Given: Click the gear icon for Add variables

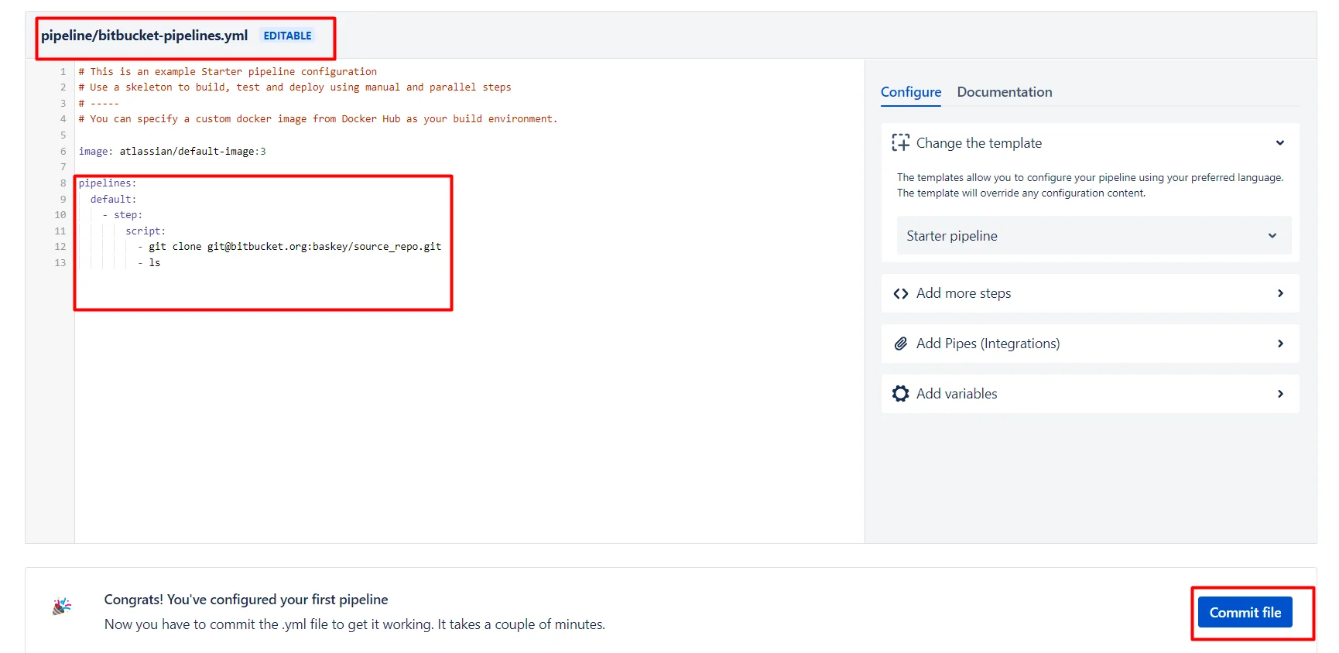Looking at the screenshot, I should point(900,394).
